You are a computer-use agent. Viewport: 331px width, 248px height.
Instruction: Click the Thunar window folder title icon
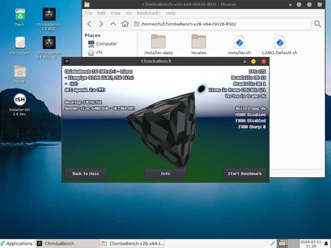[x=87, y=5]
